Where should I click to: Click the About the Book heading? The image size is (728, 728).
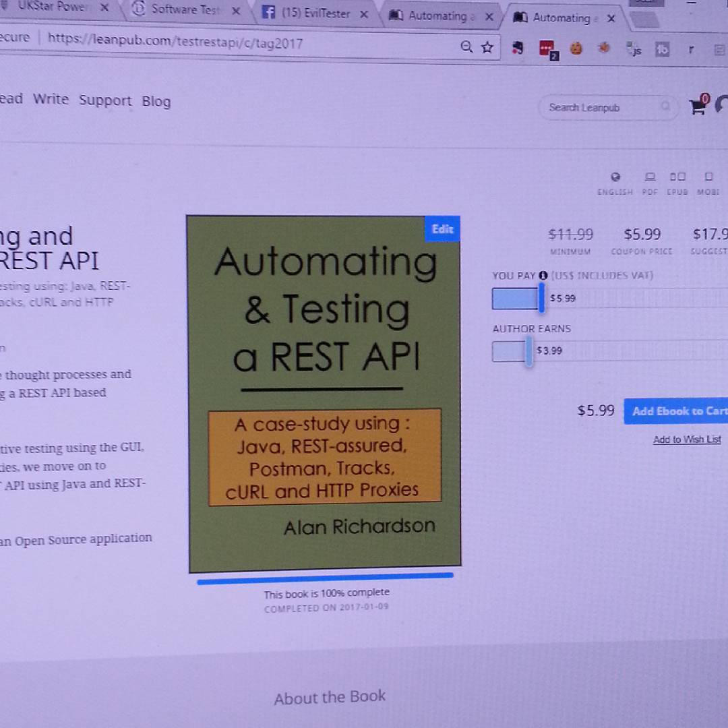330,697
